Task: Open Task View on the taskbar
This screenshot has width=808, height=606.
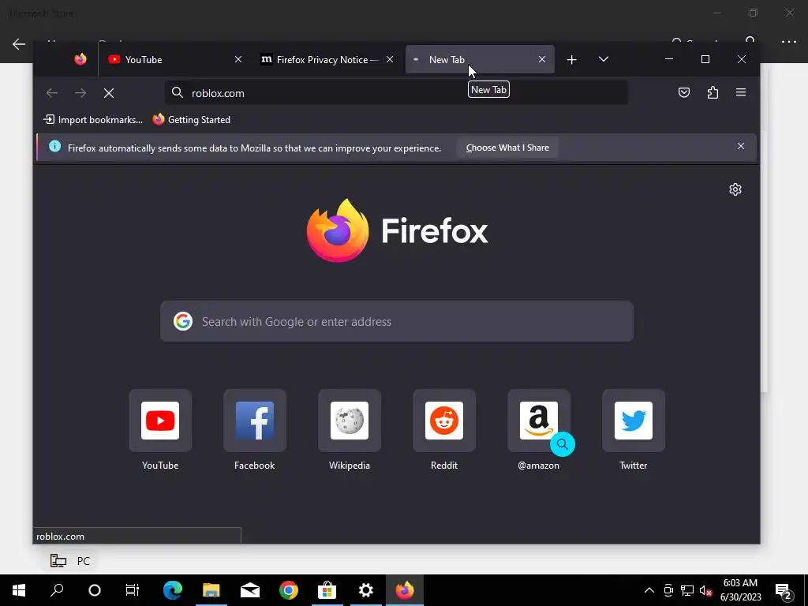Action: (x=133, y=590)
